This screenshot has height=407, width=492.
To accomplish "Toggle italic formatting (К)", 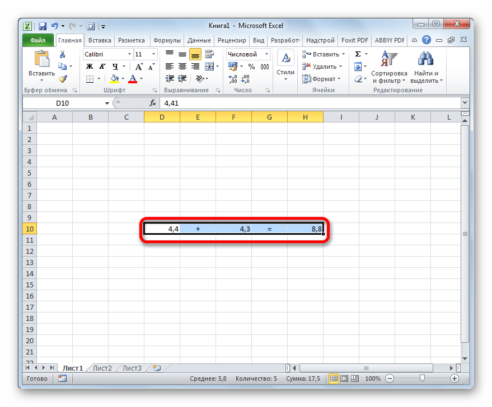I will coord(101,67).
